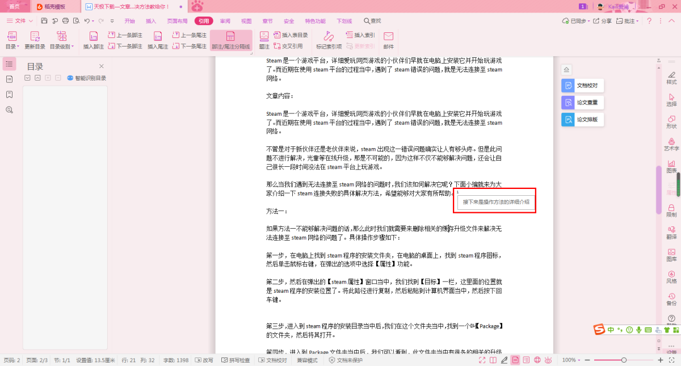Open the 题注 (caption) tool
This screenshot has width=681, height=366.
point(264,36)
